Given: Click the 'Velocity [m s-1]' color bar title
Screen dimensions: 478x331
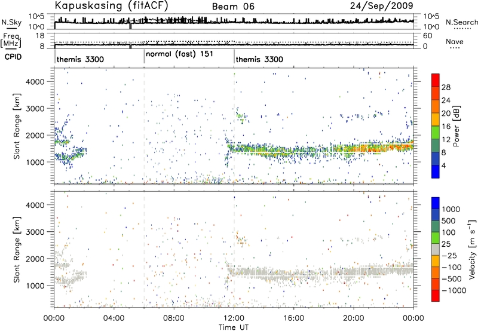Looking at the screenshot, I should (x=472, y=249).
